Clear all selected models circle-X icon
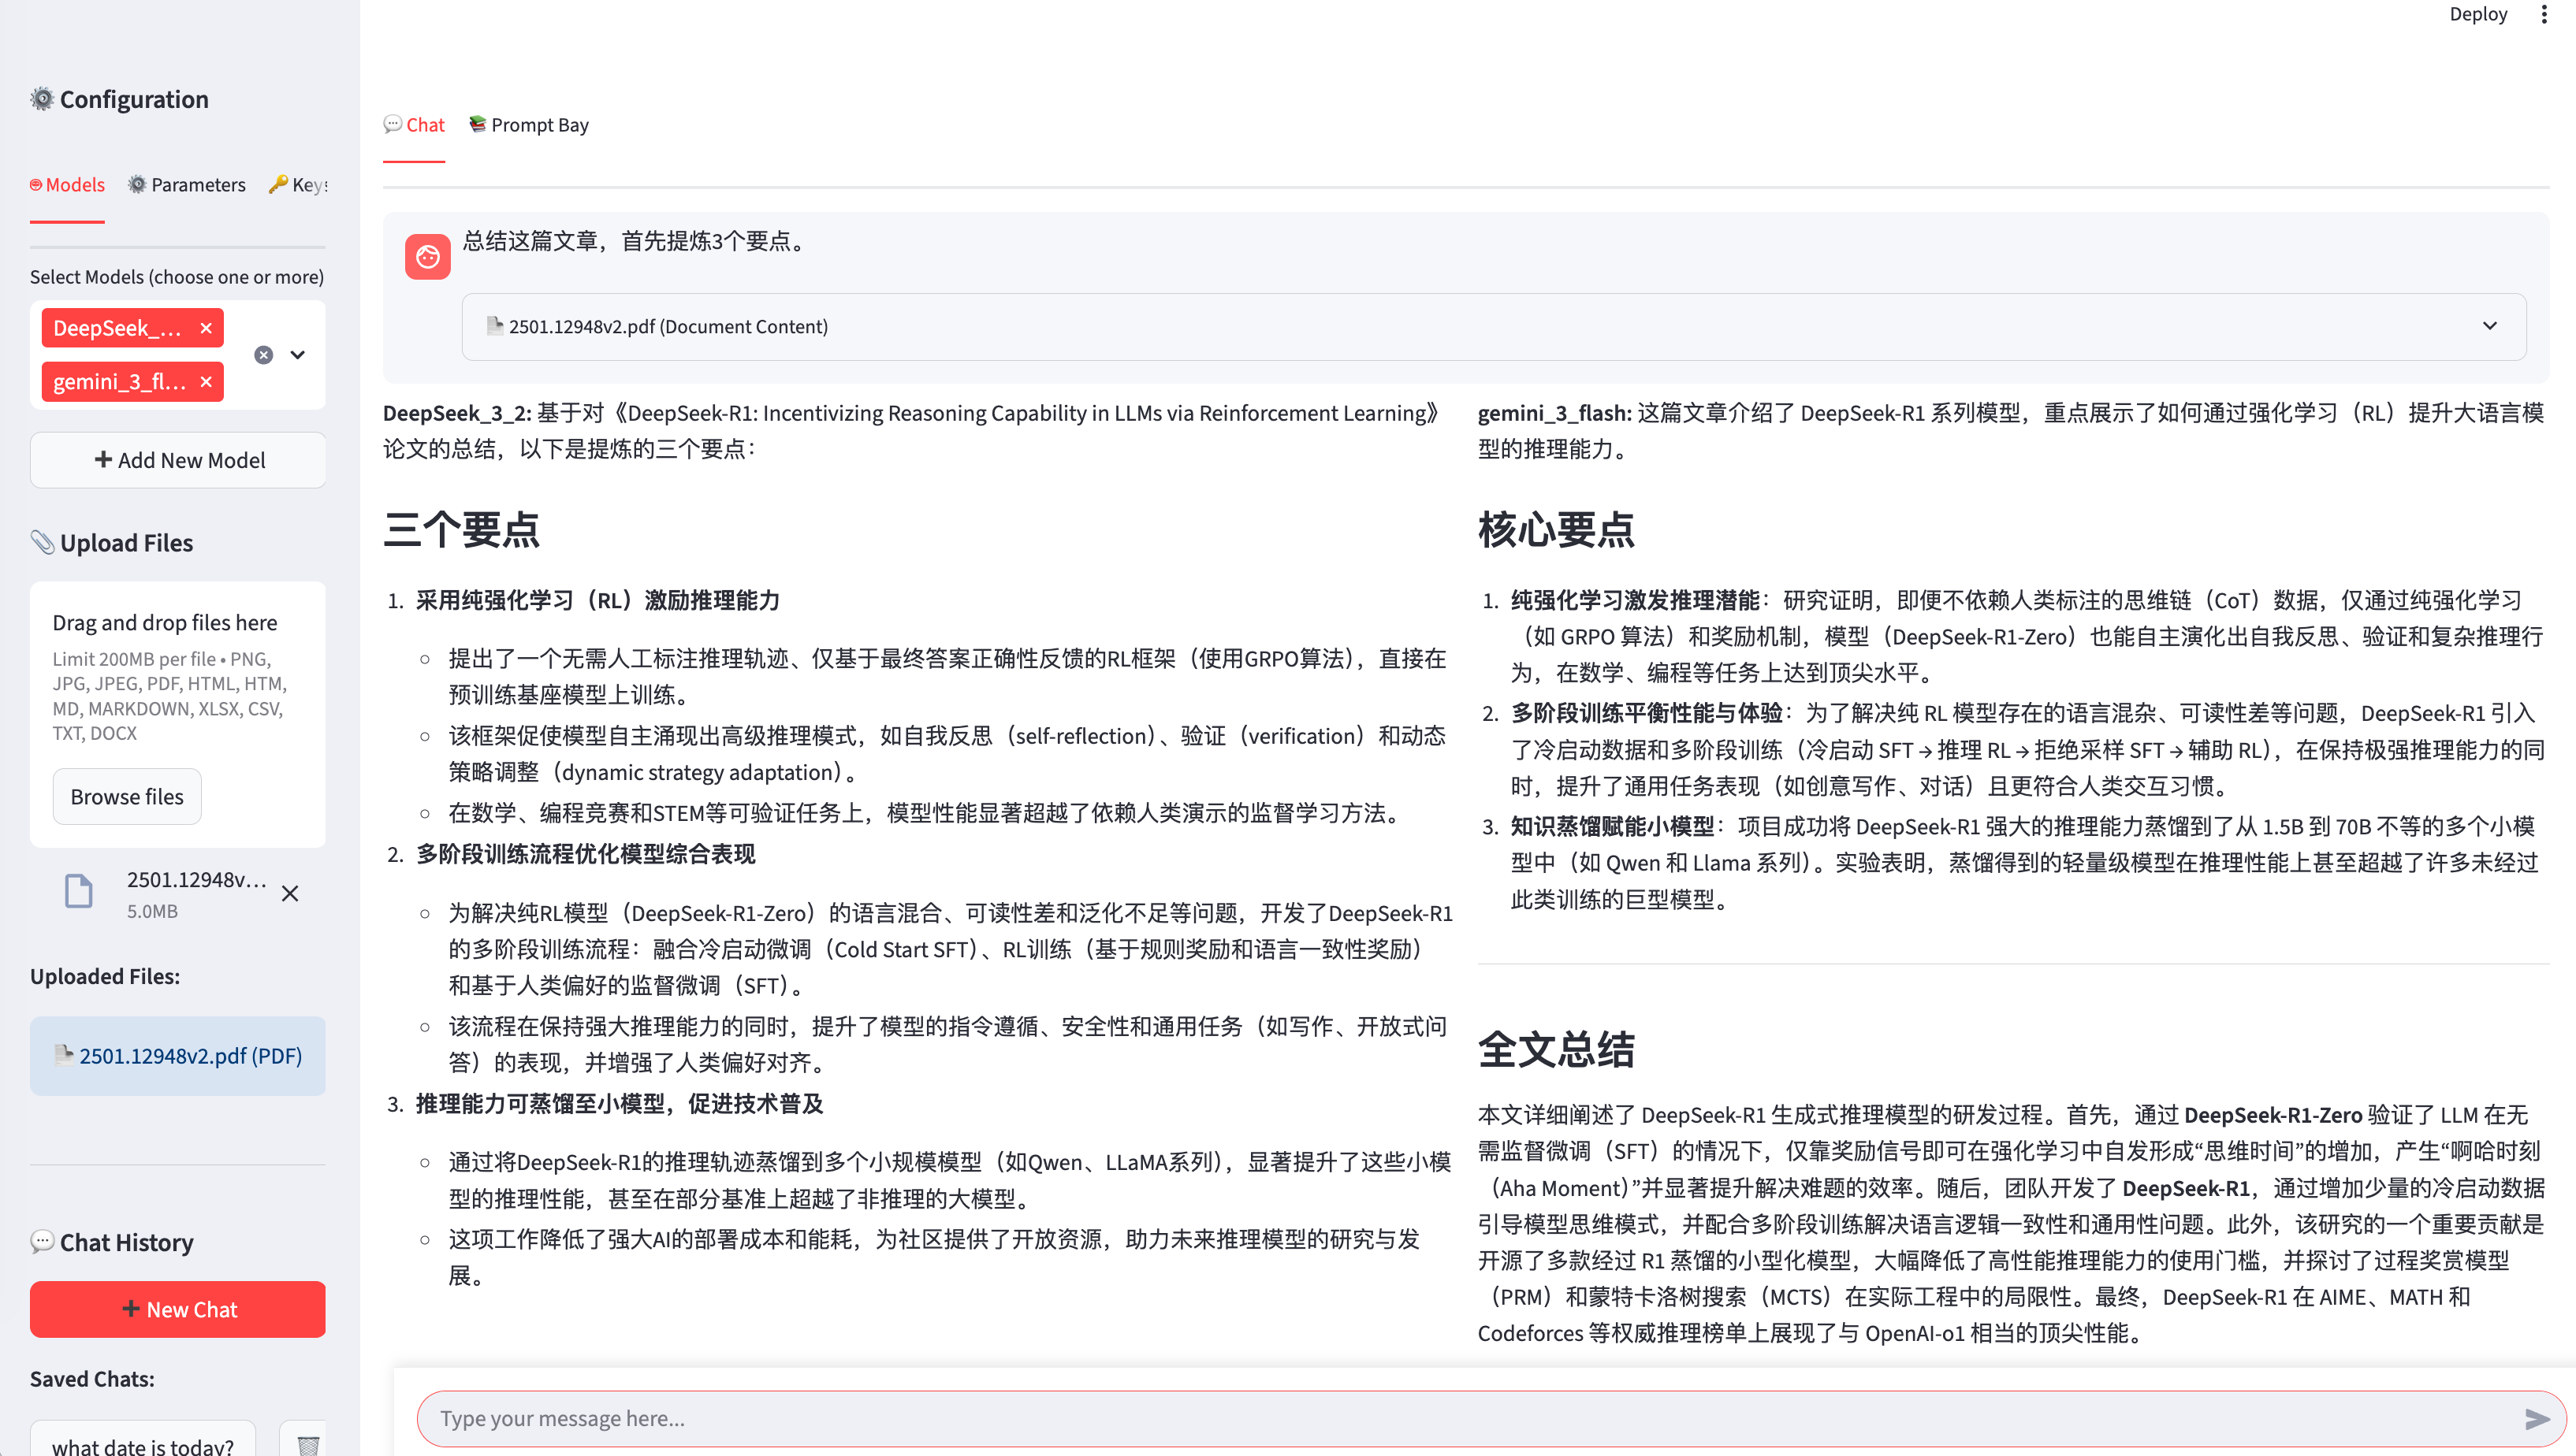2576x1456 pixels. tap(263, 355)
